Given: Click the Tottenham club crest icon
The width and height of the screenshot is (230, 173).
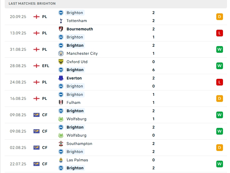Looking at the screenshot, I should point(61,21).
